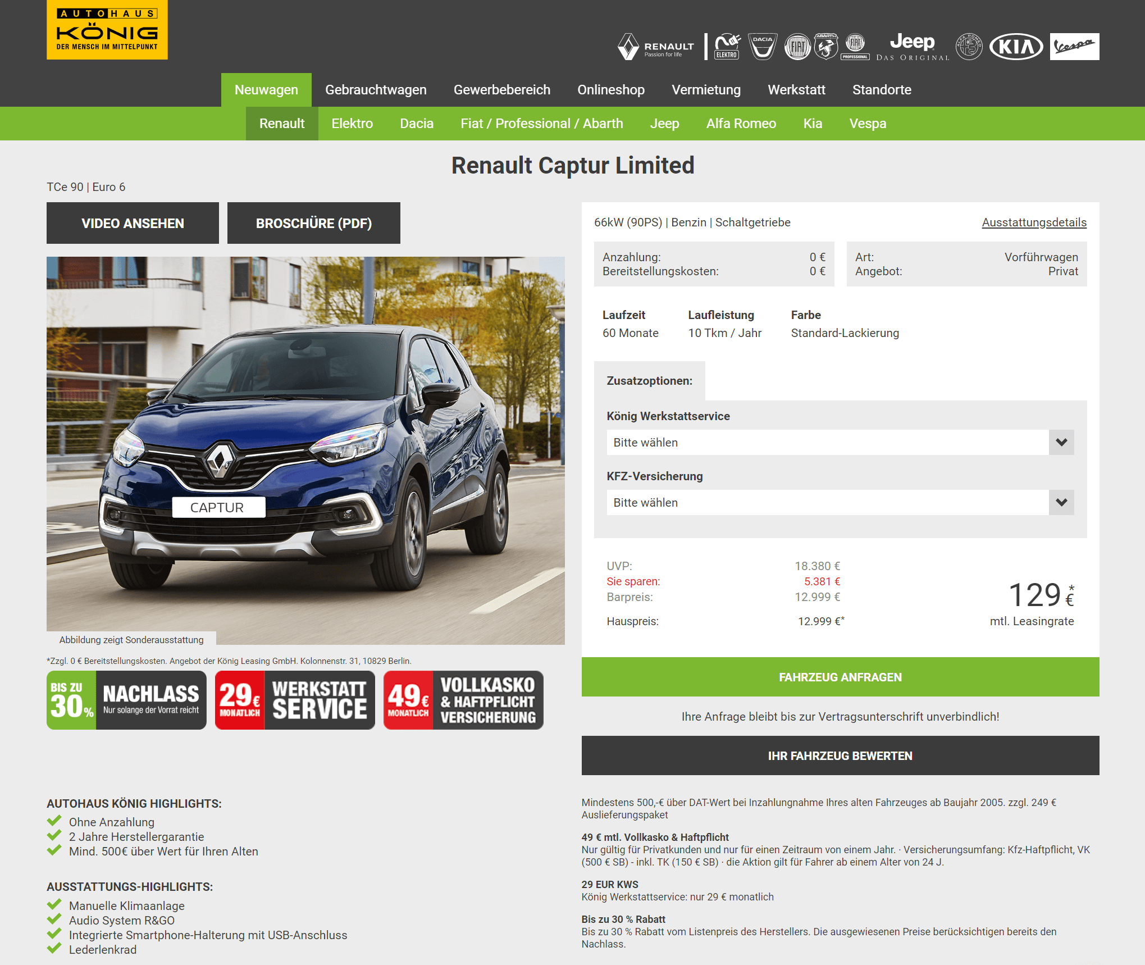This screenshot has height=965, width=1145.
Task: Click Standard-Lackierung color value
Action: click(x=845, y=333)
